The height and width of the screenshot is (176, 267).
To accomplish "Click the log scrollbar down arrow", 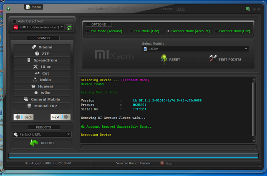I will [x=254, y=141].
